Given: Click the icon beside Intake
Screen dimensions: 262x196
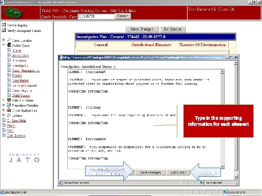Looking at the screenshot, I should tap(9, 50).
